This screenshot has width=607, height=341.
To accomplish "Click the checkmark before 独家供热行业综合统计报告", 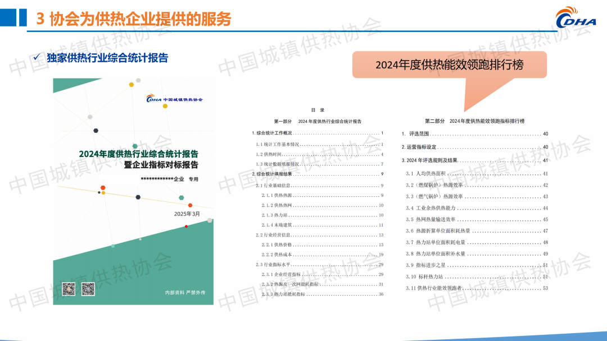I will [36, 58].
